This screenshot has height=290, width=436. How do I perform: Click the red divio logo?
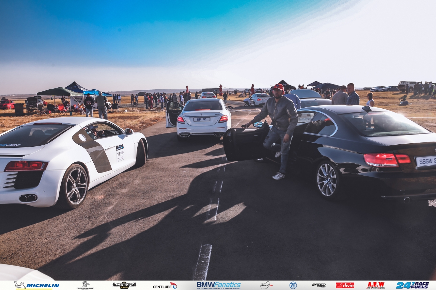pyautogui.click(x=345, y=285)
